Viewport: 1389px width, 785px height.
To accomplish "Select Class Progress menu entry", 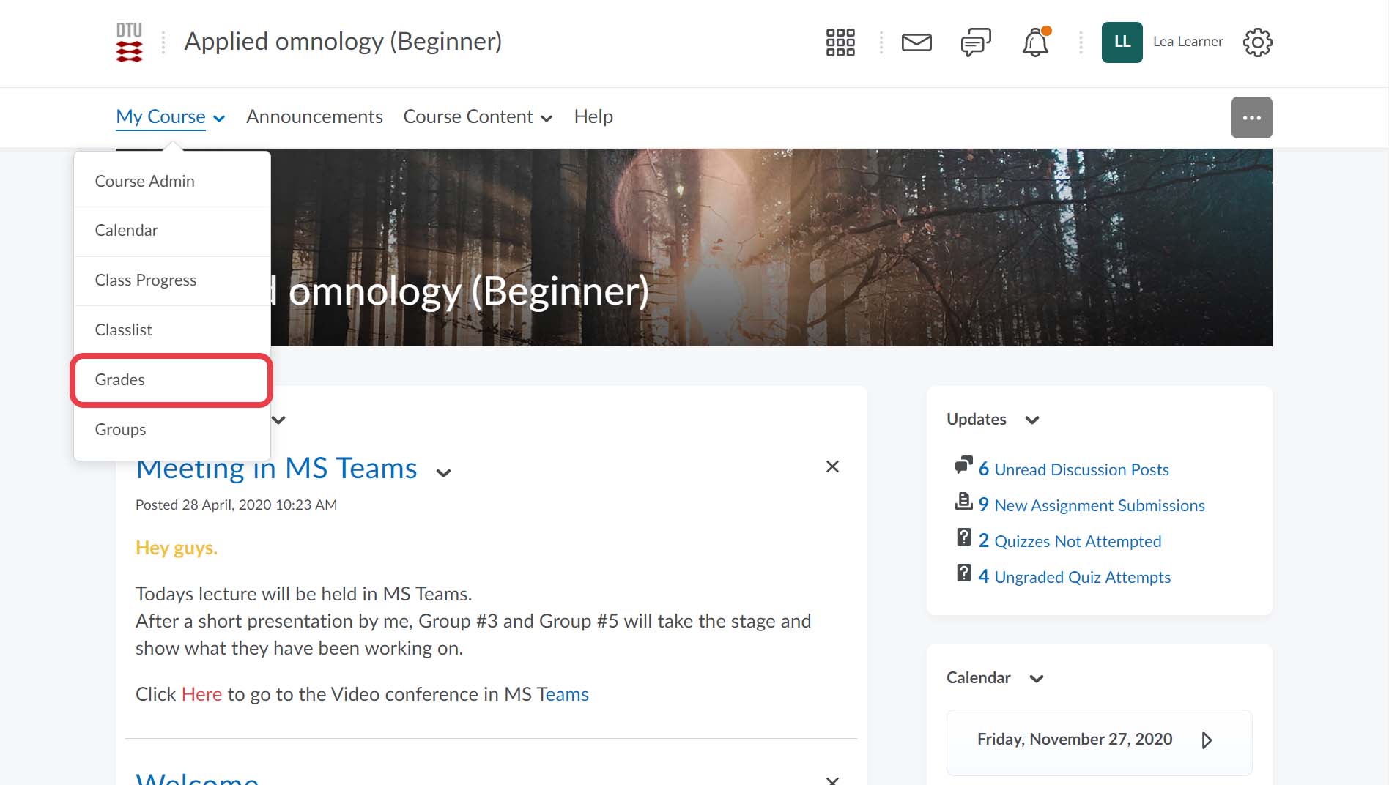I will coord(172,280).
